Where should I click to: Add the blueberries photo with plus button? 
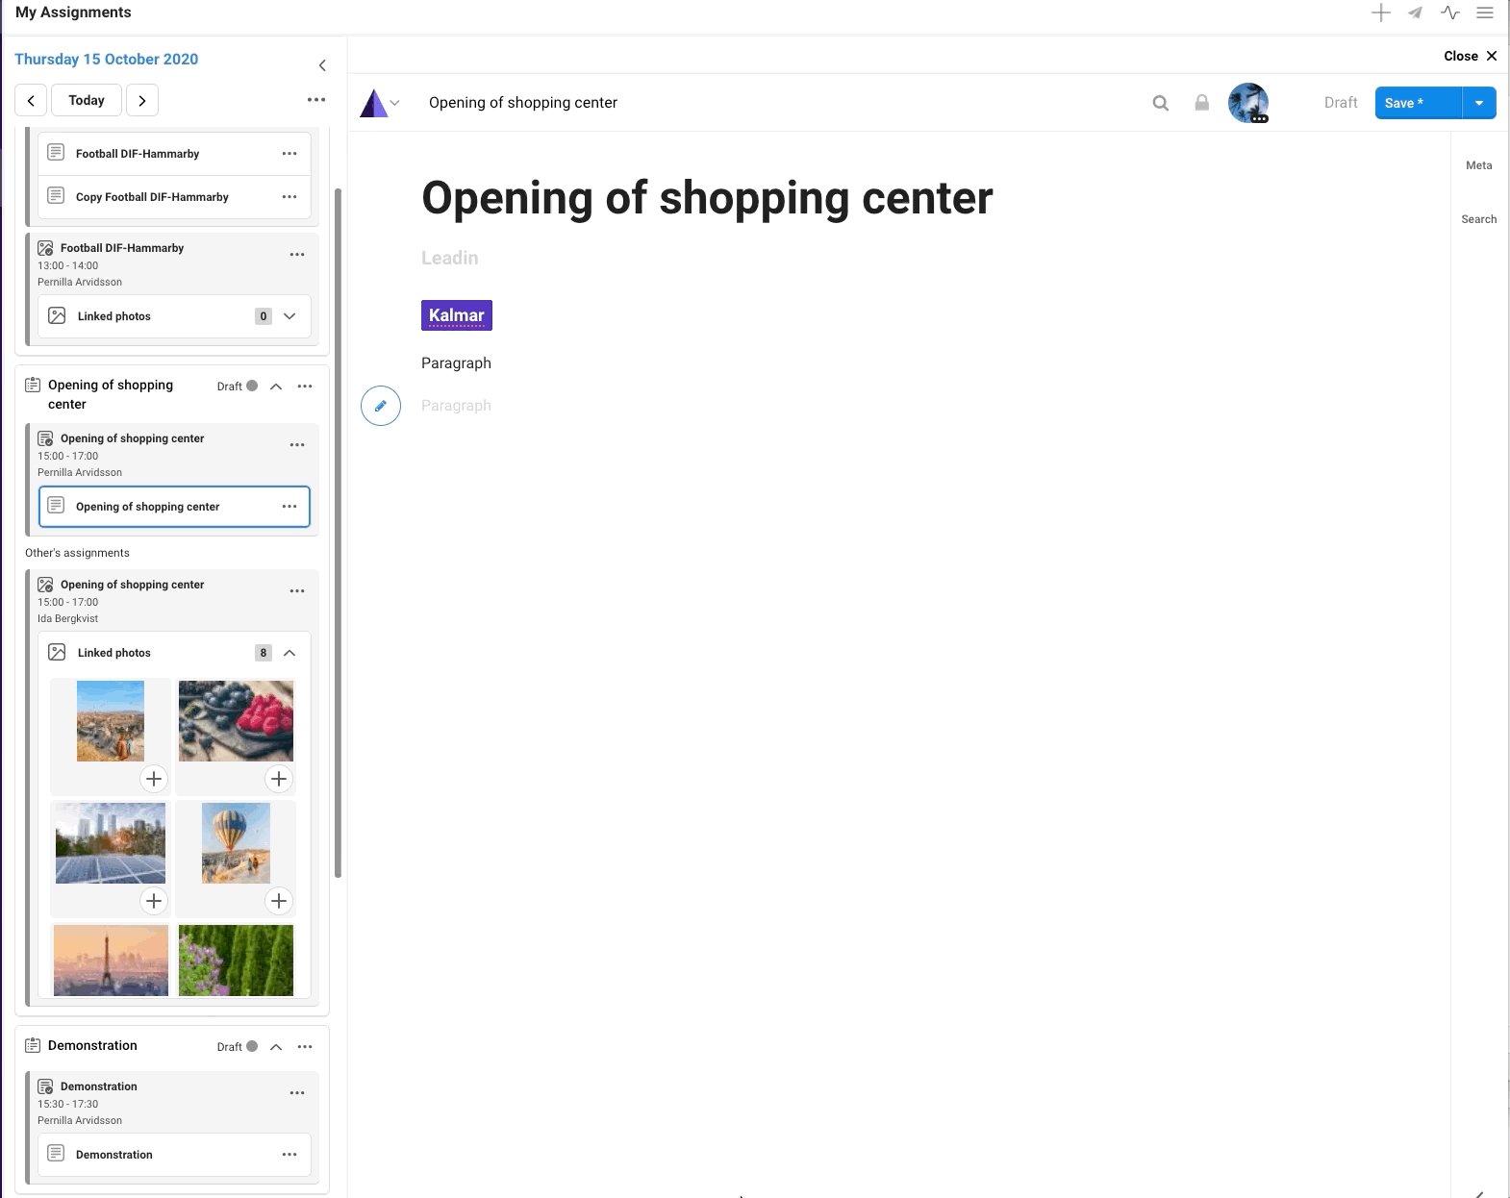pos(278,779)
